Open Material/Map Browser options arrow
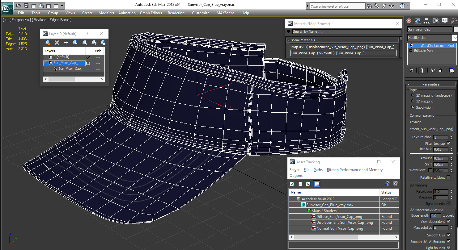Viewport: 458px width, 250px height. (288, 31)
